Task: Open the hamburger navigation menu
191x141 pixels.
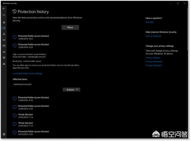Action: pyautogui.click(x=4, y=15)
